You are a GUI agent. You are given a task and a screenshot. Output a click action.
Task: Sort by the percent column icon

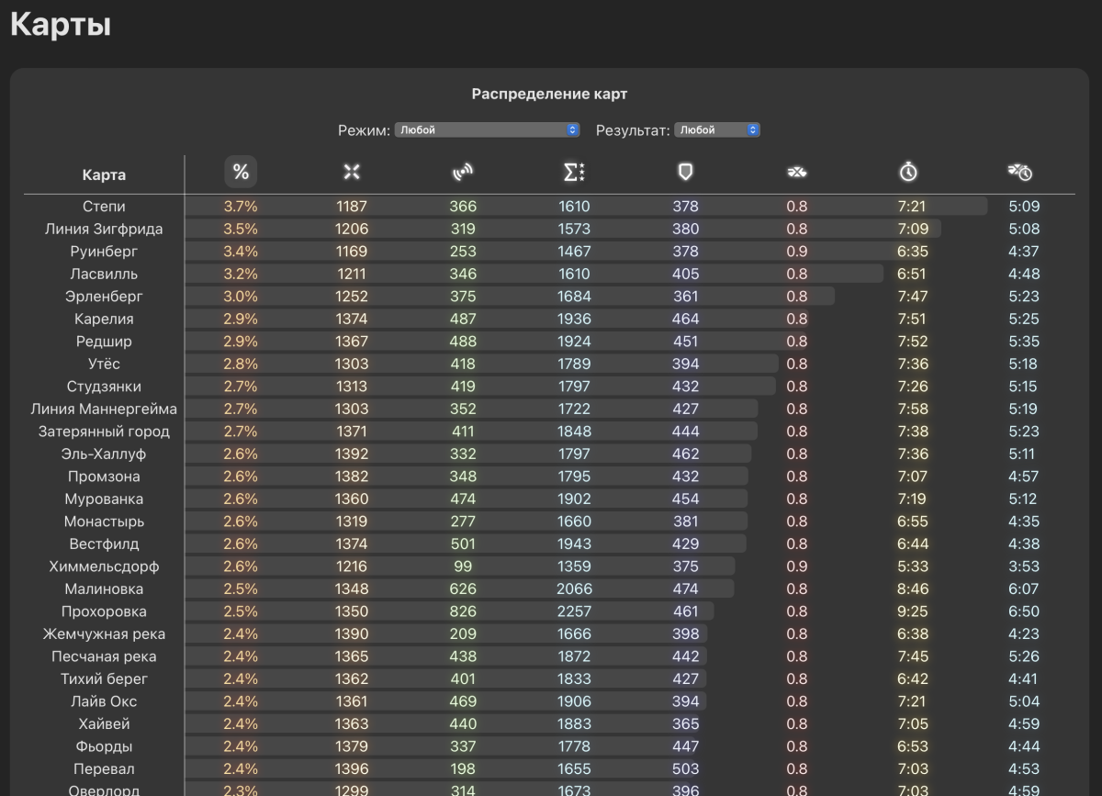(241, 172)
